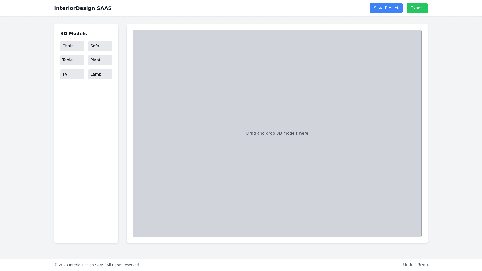The width and height of the screenshot is (482, 271).
Task: Choose the Table 3D model
Action: pyautogui.click(x=72, y=60)
